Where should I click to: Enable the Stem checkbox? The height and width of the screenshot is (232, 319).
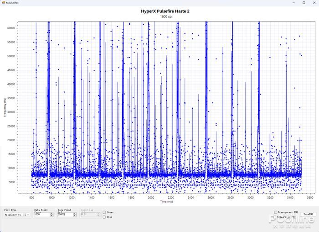pyautogui.click(x=104, y=217)
